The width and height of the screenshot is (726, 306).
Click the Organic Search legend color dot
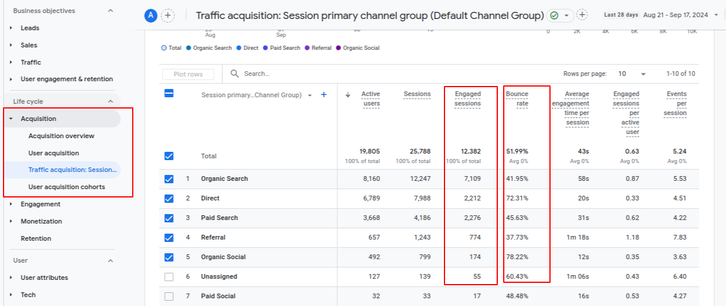[x=188, y=48]
